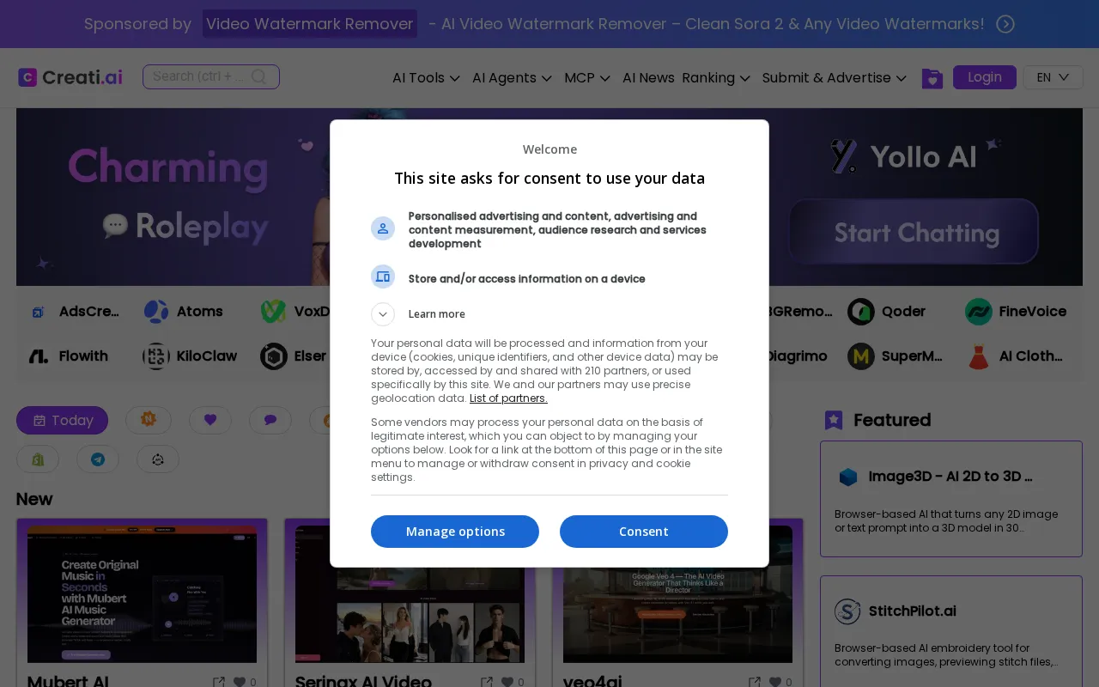The image size is (1099, 687).
Task: Click the Featured bookmark star icon
Action: 834,420
